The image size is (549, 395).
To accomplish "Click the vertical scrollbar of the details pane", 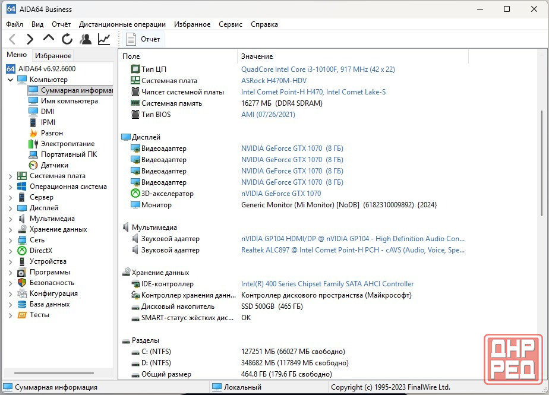I will (x=542, y=164).
